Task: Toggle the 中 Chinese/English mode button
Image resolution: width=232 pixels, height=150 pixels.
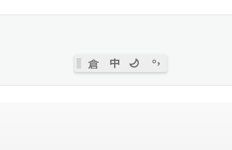Action: (x=115, y=64)
